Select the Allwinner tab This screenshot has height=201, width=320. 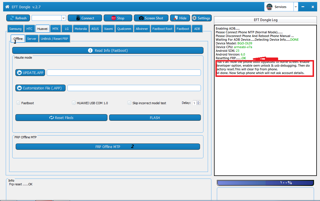pos(142,29)
